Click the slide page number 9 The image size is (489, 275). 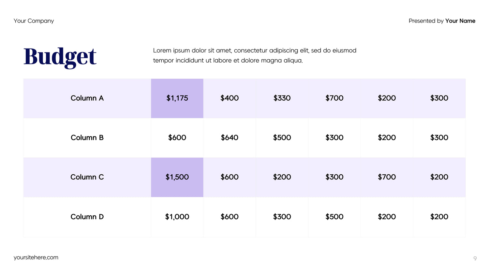click(x=475, y=258)
